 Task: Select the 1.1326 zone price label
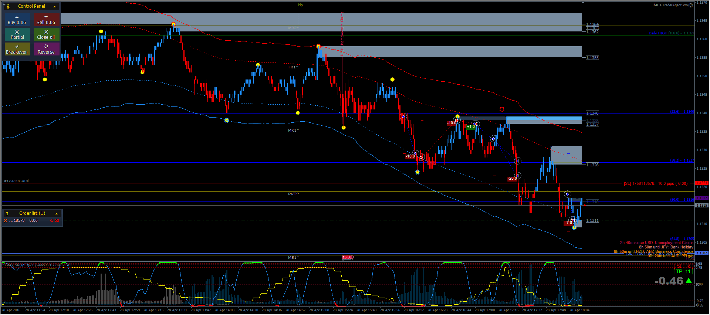coord(592,165)
